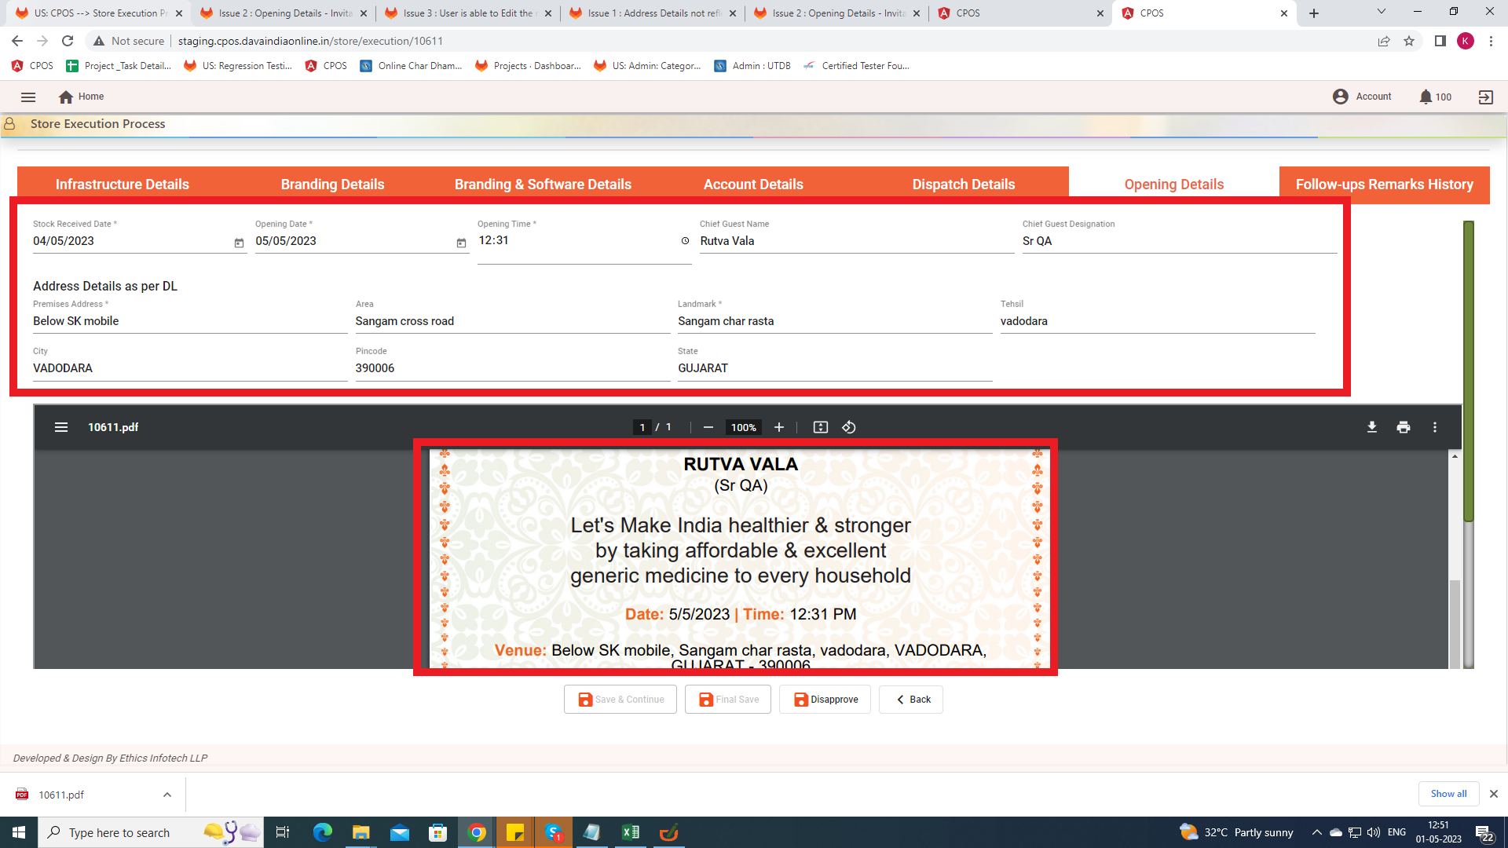Download PDF using the download icon

[x=1371, y=427]
